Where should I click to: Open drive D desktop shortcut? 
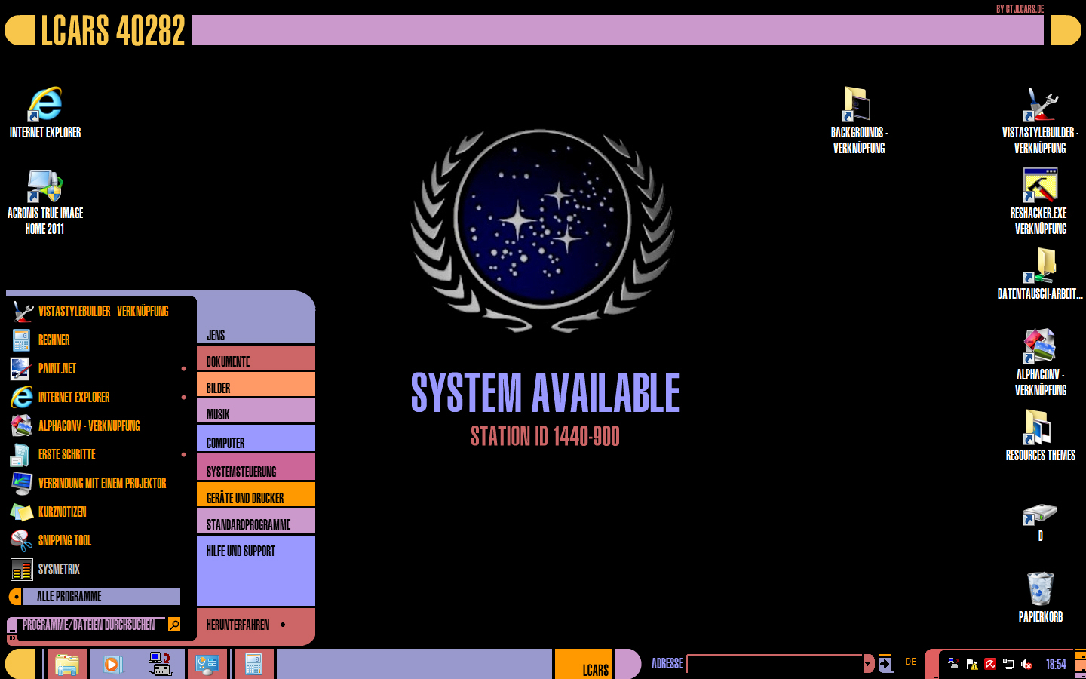[x=1040, y=522]
